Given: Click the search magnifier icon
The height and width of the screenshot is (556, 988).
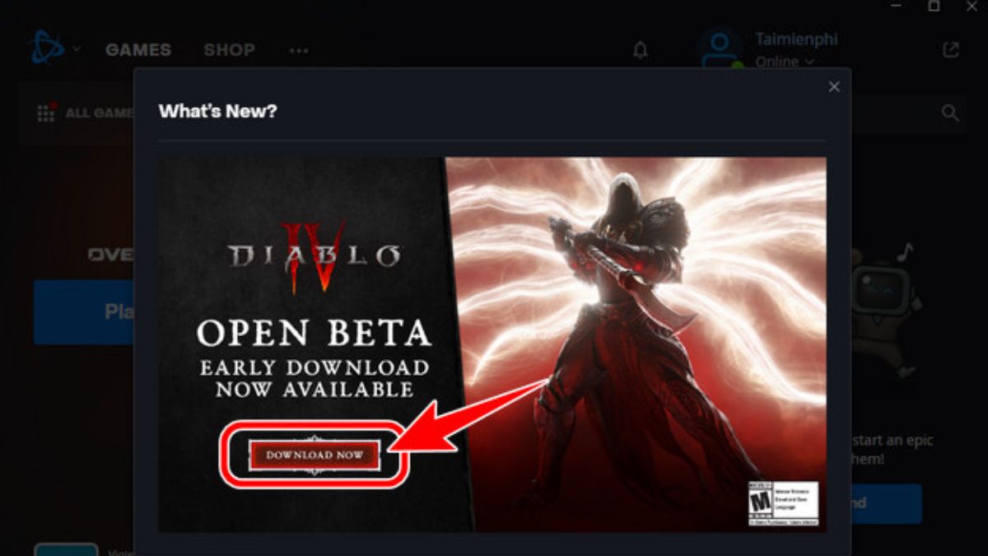Looking at the screenshot, I should pyautogui.click(x=950, y=113).
